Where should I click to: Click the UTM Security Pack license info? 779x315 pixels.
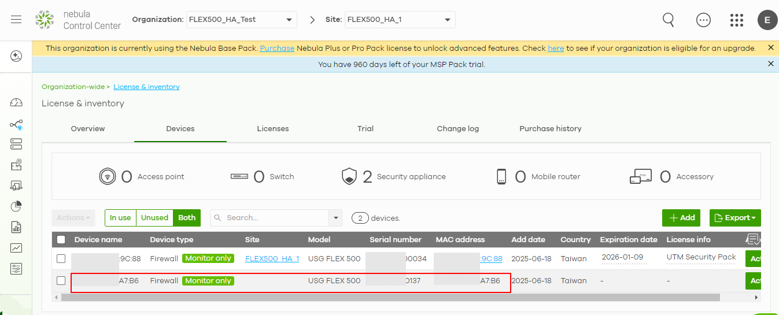click(x=702, y=257)
